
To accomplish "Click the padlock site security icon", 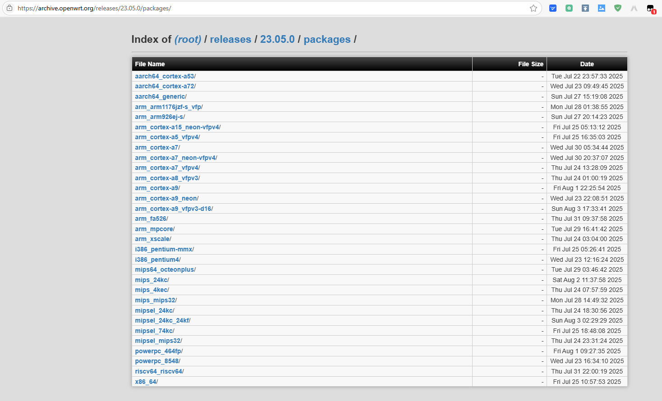I will (9, 8).
